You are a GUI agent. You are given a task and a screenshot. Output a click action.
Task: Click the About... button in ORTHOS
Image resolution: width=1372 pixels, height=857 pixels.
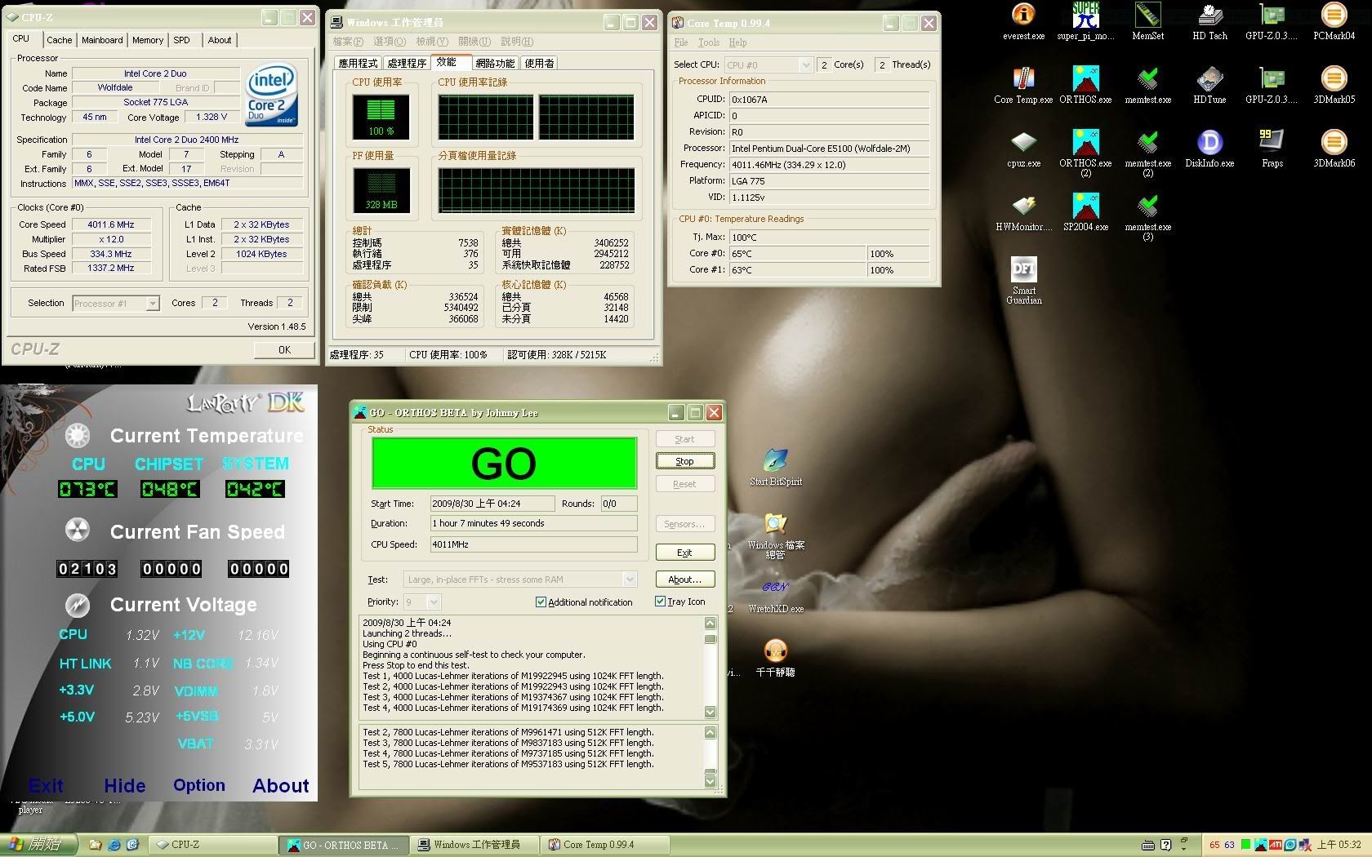tap(685, 579)
